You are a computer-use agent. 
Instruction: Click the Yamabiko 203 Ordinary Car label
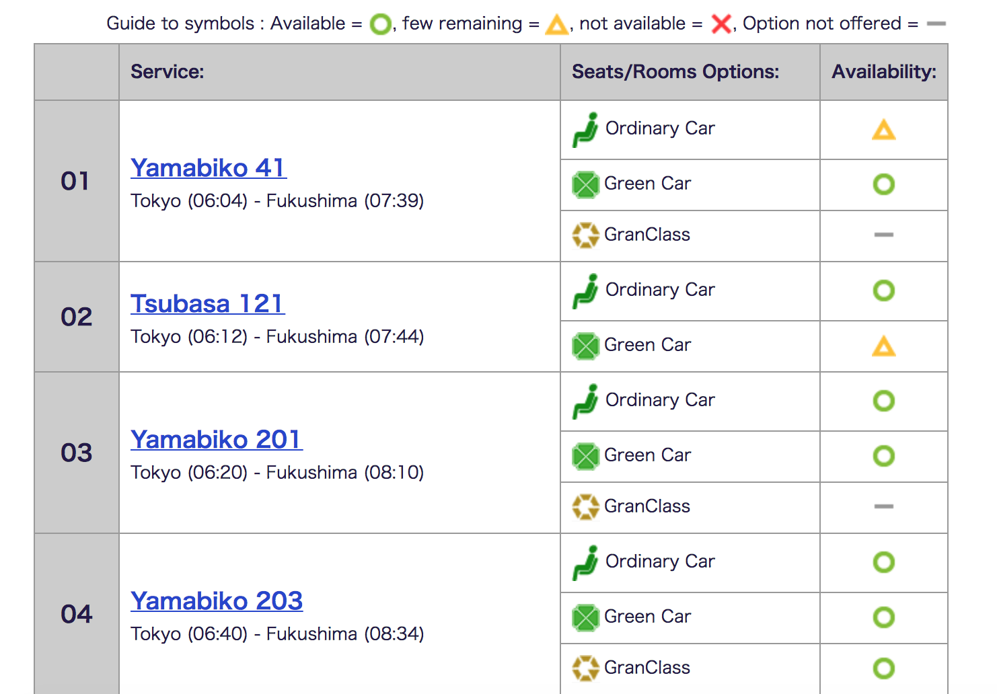[660, 562]
